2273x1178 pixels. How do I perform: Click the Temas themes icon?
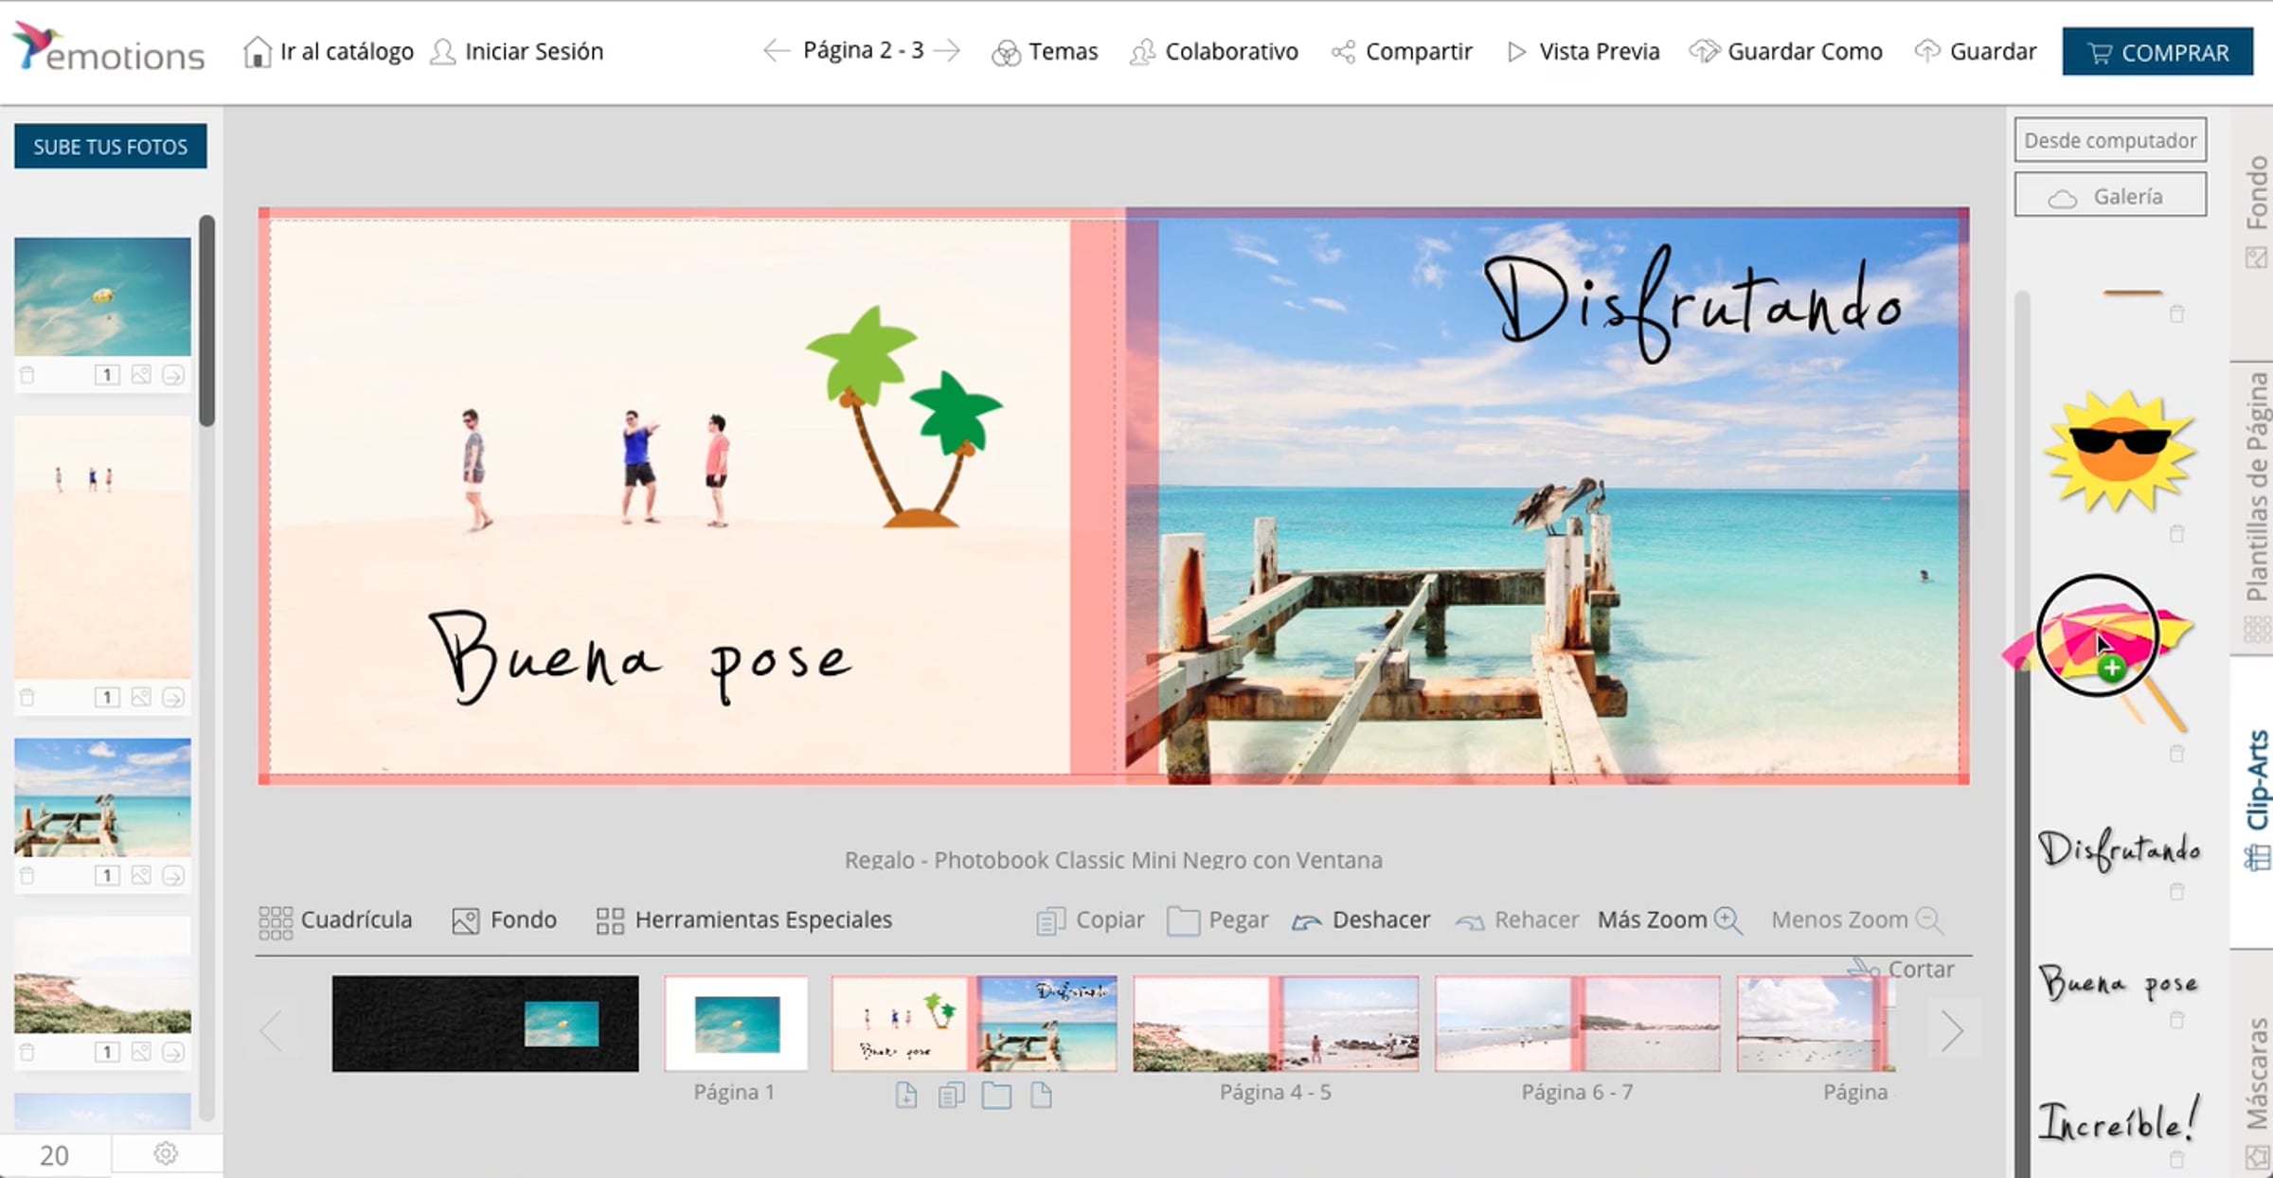[x=1005, y=53]
